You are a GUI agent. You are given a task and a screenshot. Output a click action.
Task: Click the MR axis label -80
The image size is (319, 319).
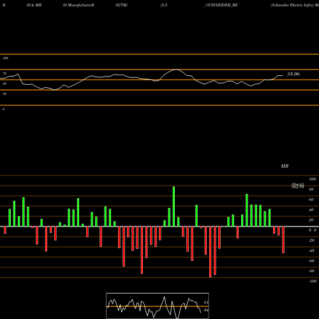click(311, 271)
